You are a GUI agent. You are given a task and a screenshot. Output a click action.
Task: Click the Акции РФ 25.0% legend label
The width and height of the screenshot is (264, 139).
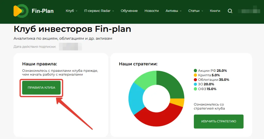[x=212, y=71]
